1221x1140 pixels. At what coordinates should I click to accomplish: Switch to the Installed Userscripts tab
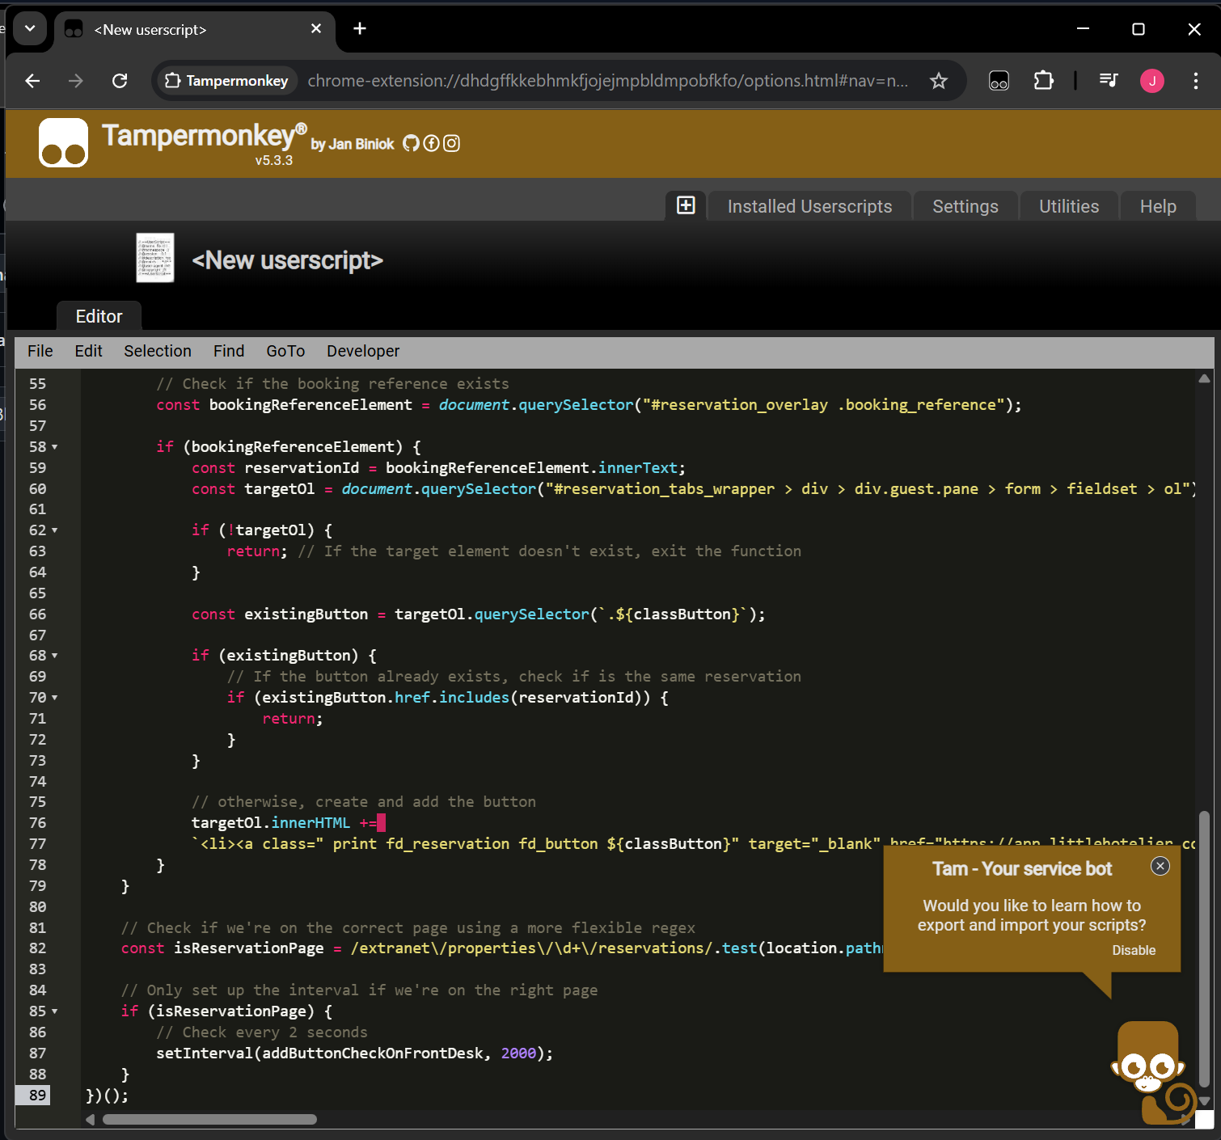[x=809, y=206]
